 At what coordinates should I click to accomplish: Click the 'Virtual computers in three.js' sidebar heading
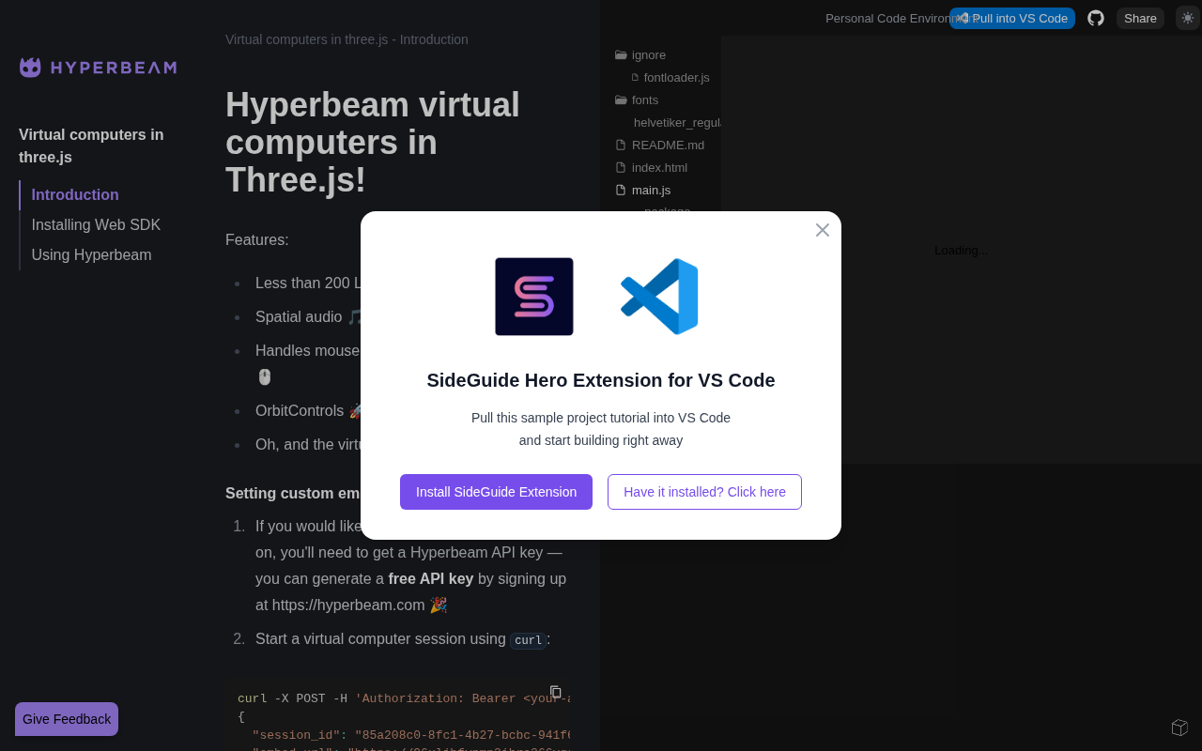tap(91, 146)
